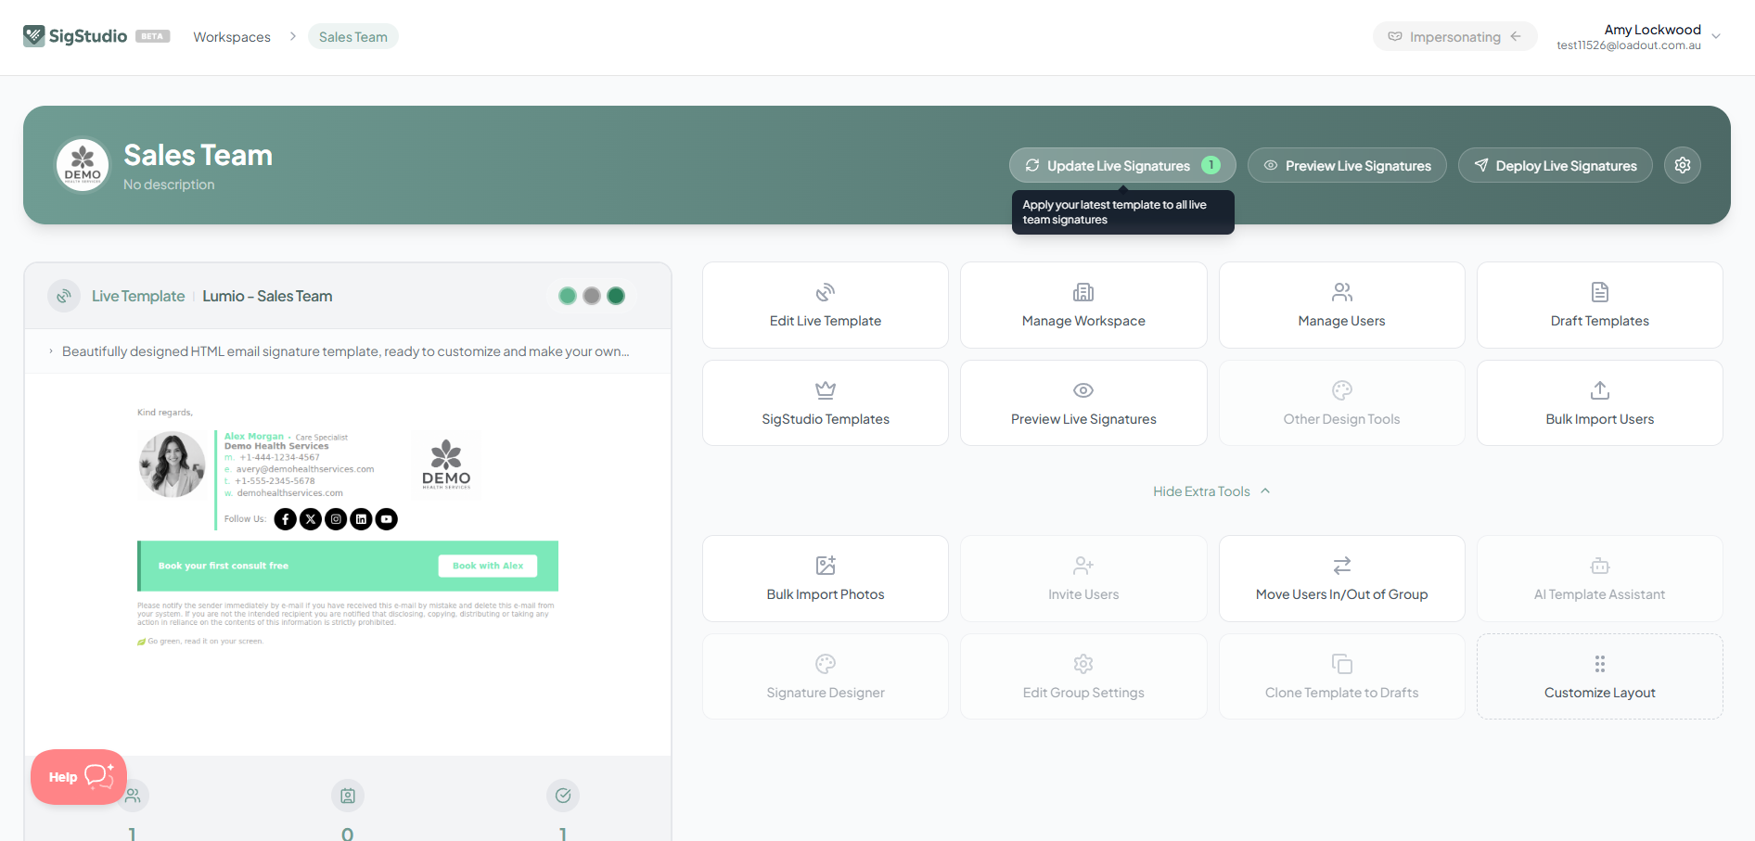Open the Preview Live Signatures tile
The height and width of the screenshot is (841, 1755).
1083,403
